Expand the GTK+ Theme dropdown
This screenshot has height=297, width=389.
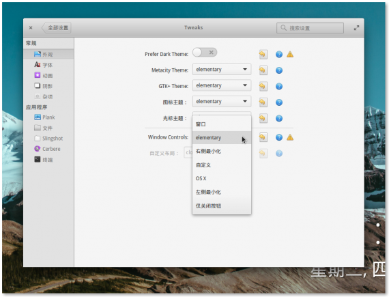coord(222,85)
